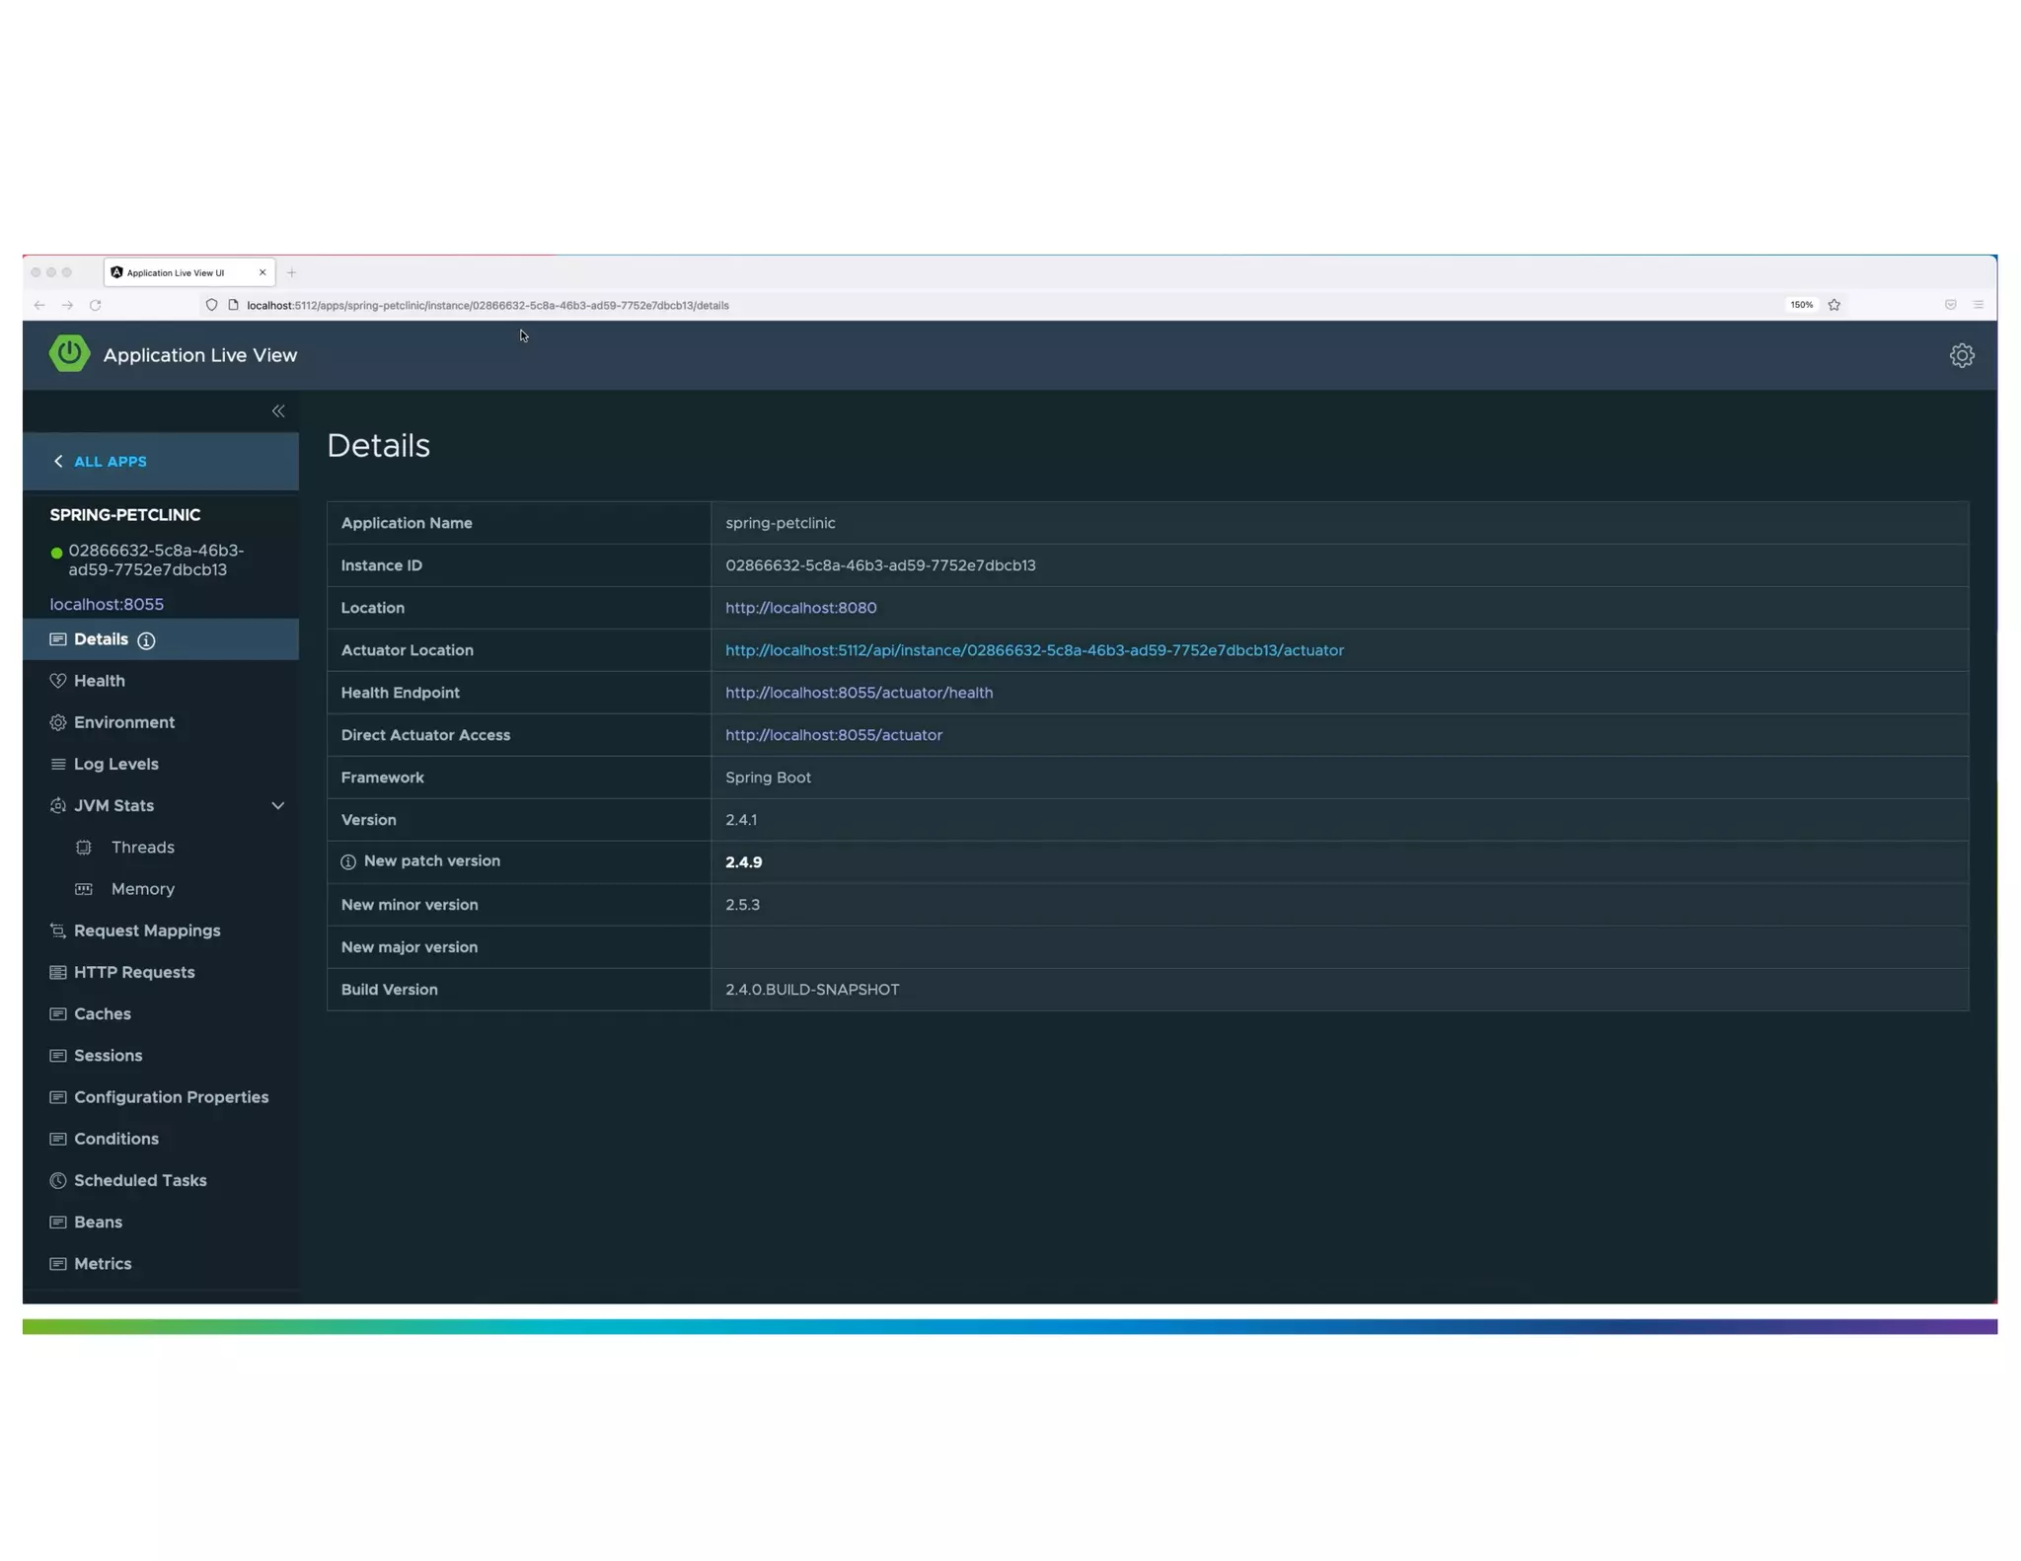Open a new browser tab
Image resolution: width=2021 pixels, height=1561 pixels.
point(291,272)
